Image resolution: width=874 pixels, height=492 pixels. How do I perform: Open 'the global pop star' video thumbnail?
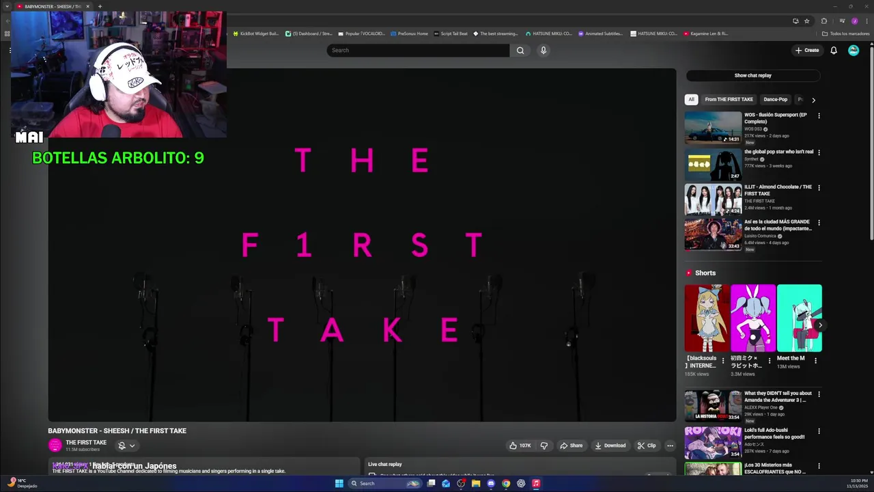pyautogui.click(x=713, y=164)
